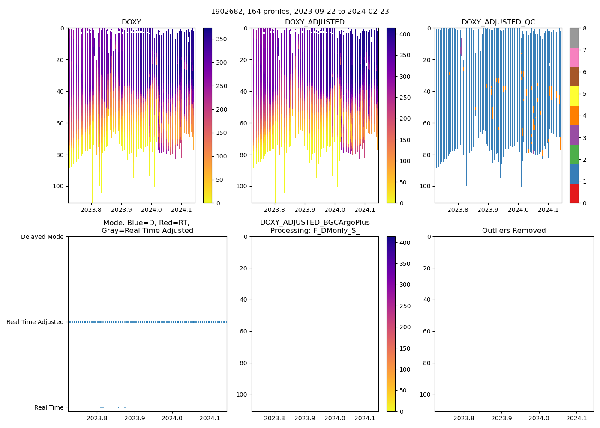Click the DOXY_ADJUSTED plot's gradient colorbar

pos(391,116)
